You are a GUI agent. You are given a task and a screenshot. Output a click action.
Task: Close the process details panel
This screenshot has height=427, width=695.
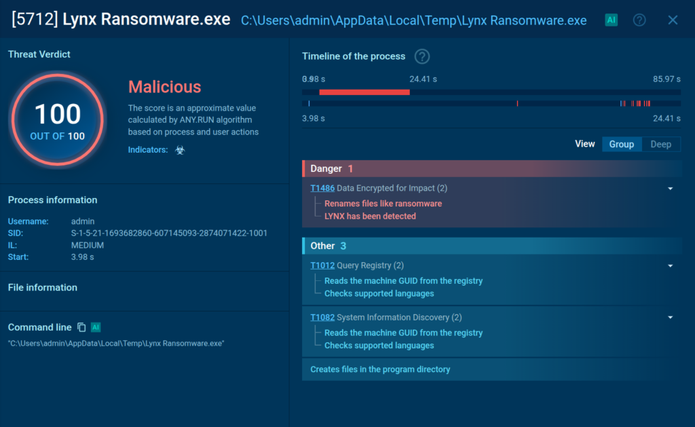point(673,20)
